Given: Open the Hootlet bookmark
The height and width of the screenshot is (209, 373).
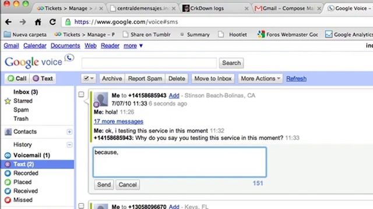Looking at the screenshot, I should click(x=233, y=35).
